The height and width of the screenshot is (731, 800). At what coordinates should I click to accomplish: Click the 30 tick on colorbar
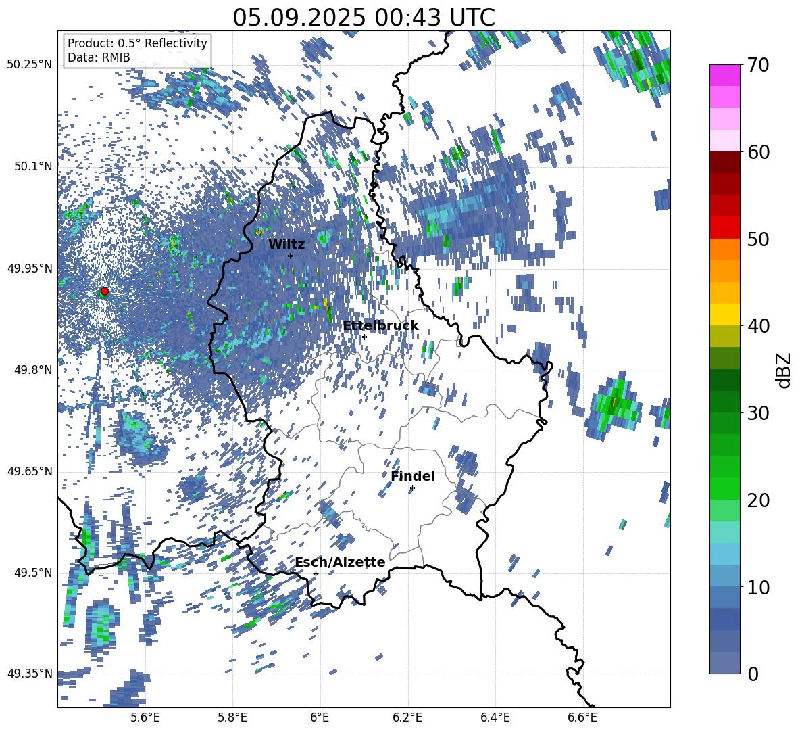pyautogui.click(x=758, y=413)
